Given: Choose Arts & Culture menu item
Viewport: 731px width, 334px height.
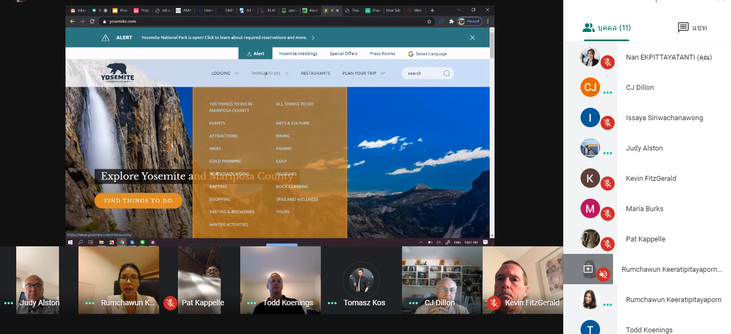Looking at the screenshot, I should (293, 123).
